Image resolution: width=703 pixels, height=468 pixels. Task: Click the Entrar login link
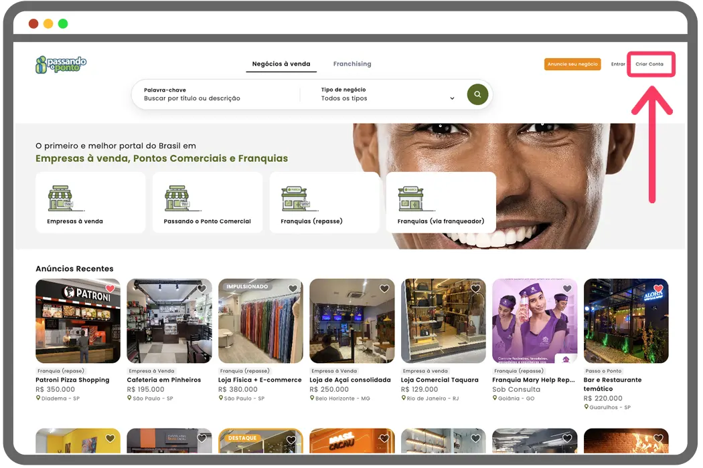pos(618,64)
